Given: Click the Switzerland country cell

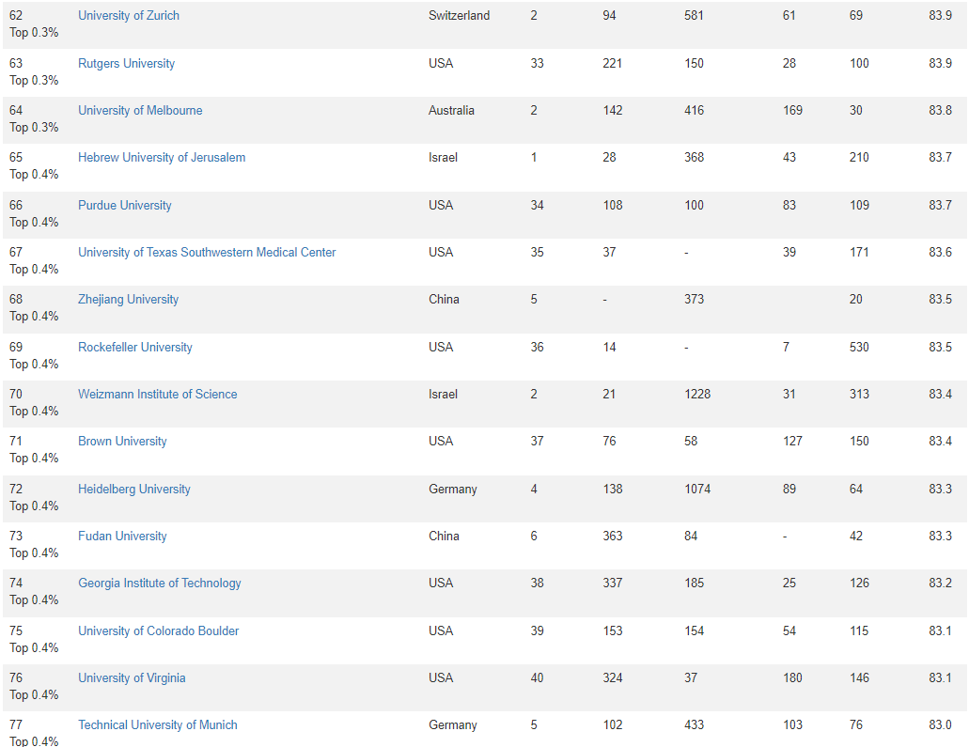Looking at the screenshot, I should point(459,16).
